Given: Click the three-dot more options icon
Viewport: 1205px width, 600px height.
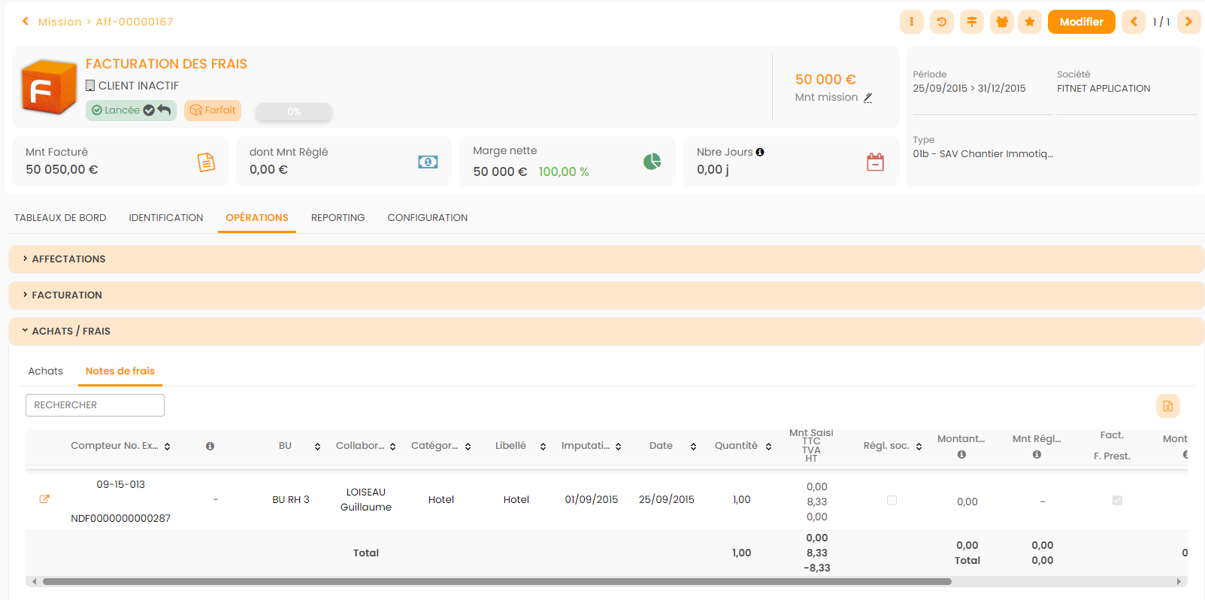Looking at the screenshot, I should click(911, 22).
